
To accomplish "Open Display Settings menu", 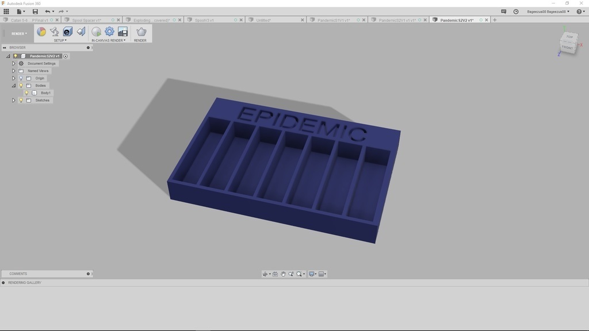I will pos(312,274).
